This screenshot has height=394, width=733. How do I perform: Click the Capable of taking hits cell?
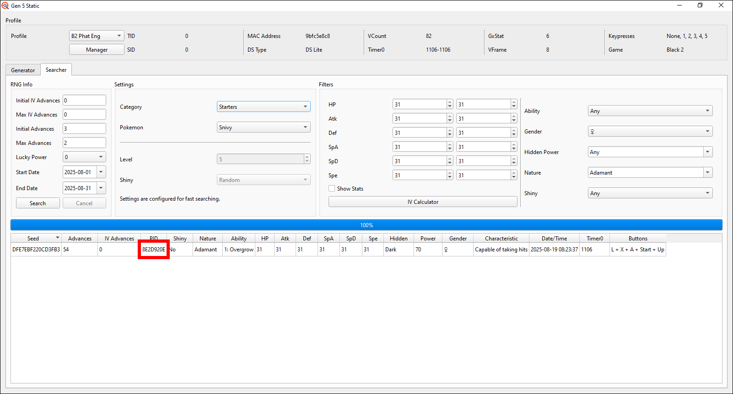[501, 249]
